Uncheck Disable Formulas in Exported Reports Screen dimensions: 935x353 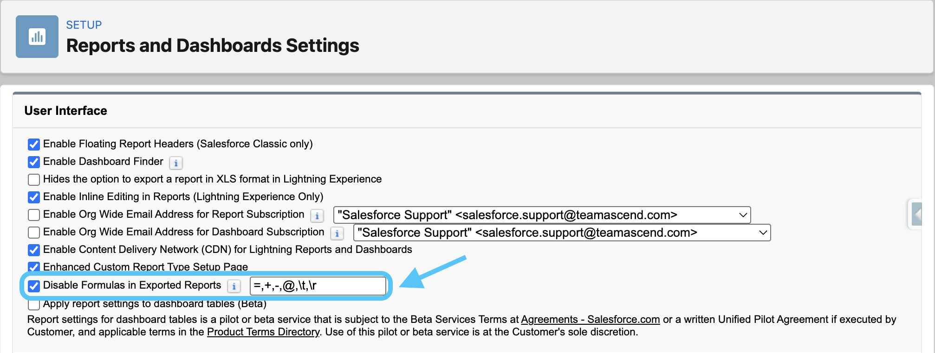click(34, 286)
